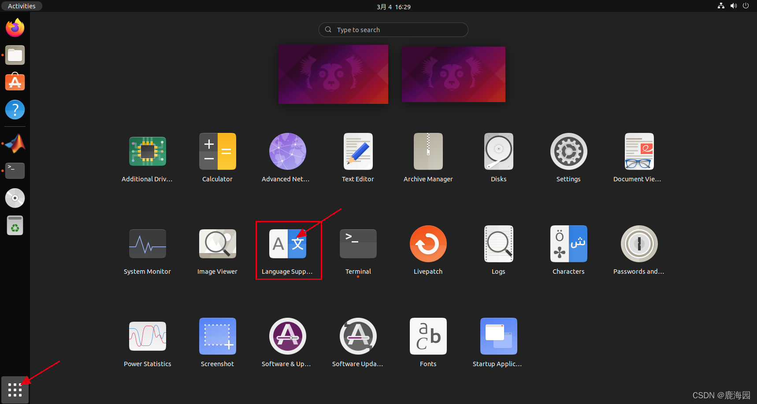Launch the Disks utility
Viewport: 757px width, 404px height.
tap(498, 151)
